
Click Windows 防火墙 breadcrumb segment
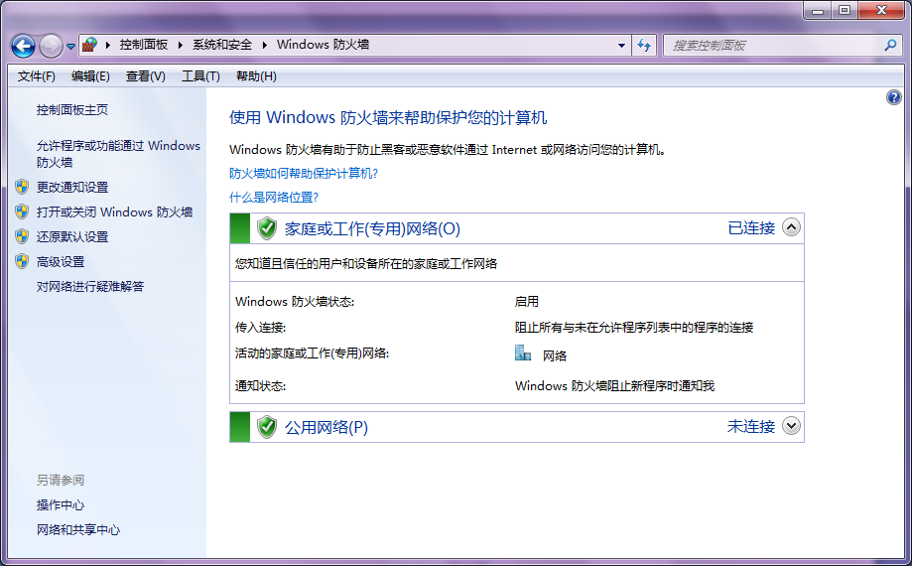tap(323, 45)
